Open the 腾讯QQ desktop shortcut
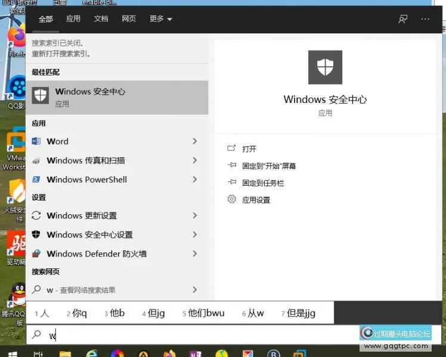 pos(14,304)
